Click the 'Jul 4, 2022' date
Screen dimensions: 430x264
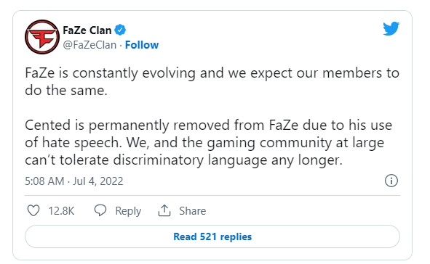pos(98,181)
